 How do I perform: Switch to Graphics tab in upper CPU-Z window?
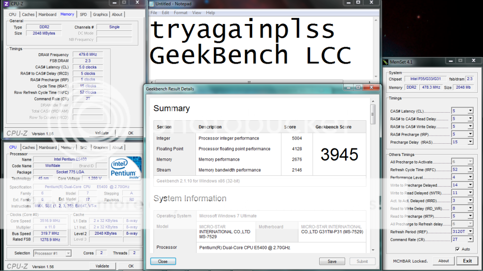click(101, 15)
